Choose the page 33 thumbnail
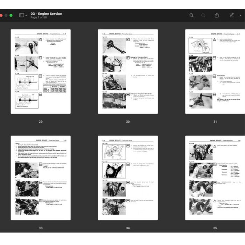245x245 pixels. coord(41,178)
